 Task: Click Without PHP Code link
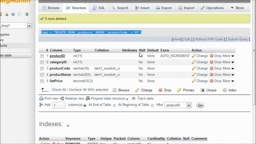click(x=209, y=39)
